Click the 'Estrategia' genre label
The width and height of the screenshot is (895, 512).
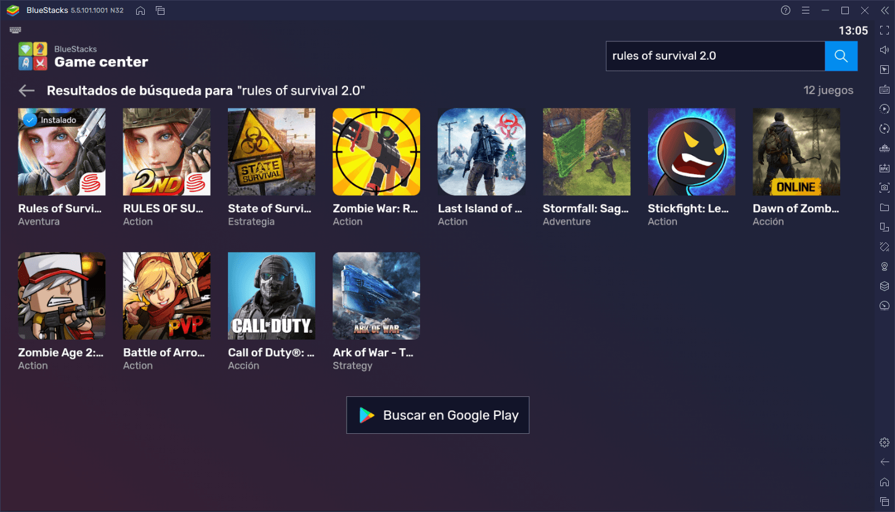[x=251, y=222]
